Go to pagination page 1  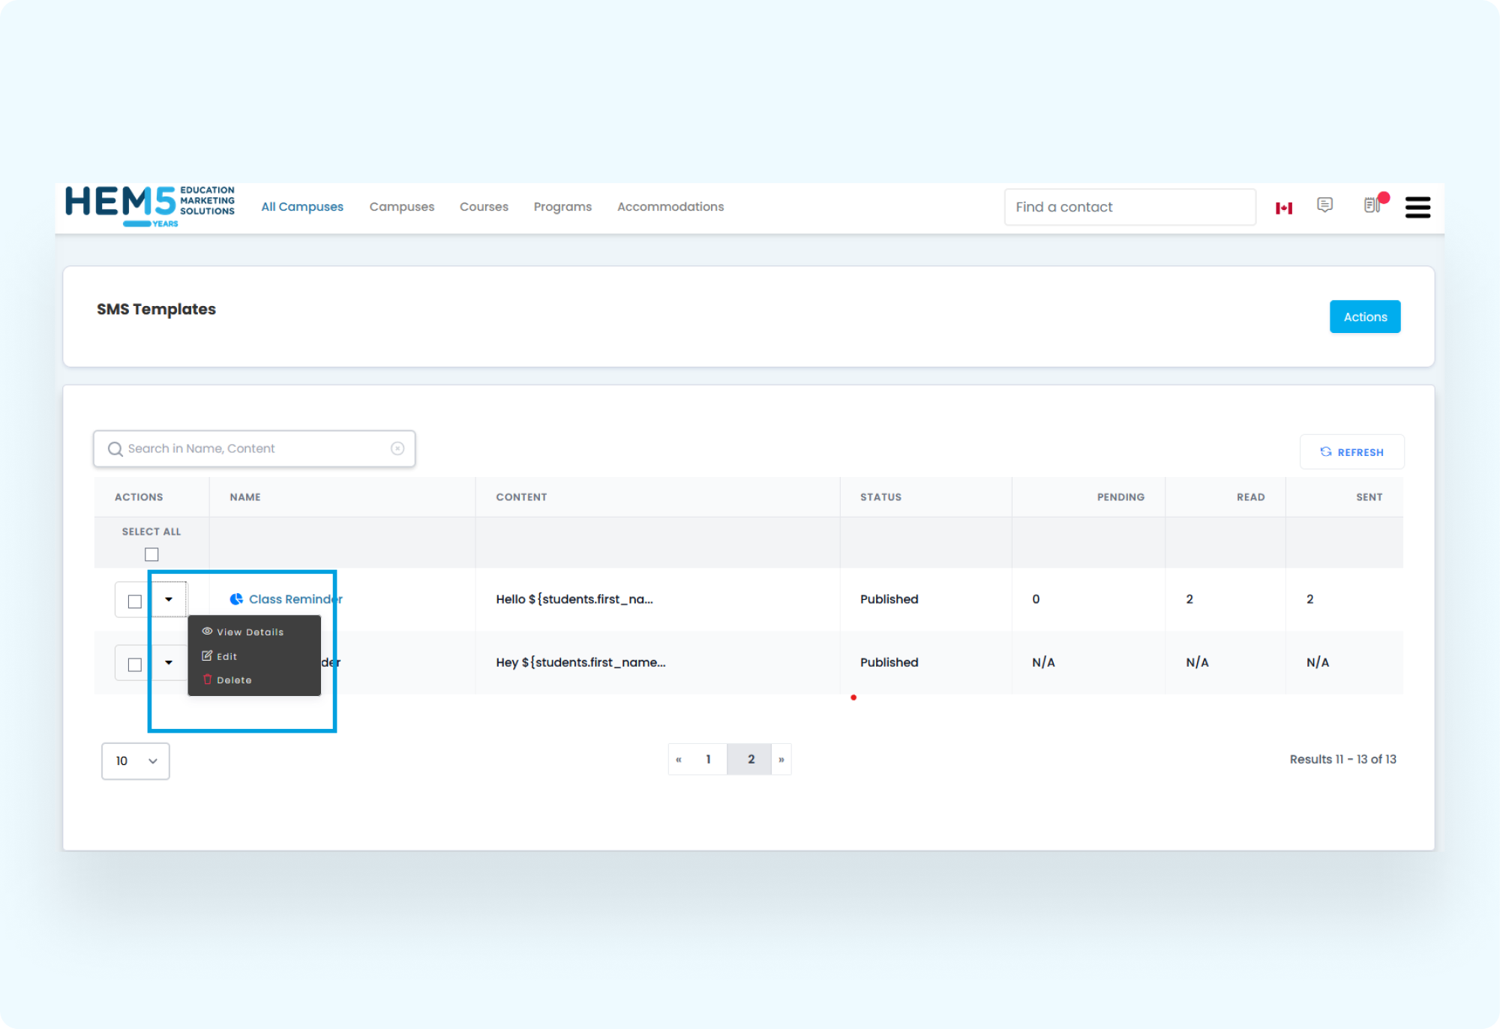pos(708,759)
